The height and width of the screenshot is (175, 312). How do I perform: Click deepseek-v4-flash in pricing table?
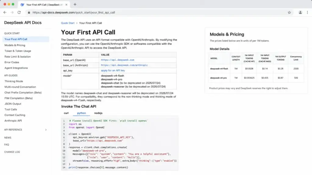(219, 69)
